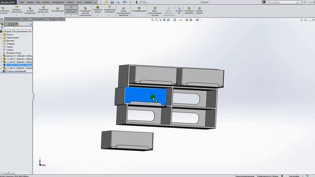Open FeatureManager design tree tab icon
The width and height of the screenshot is (315, 177).
click(2, 24)
